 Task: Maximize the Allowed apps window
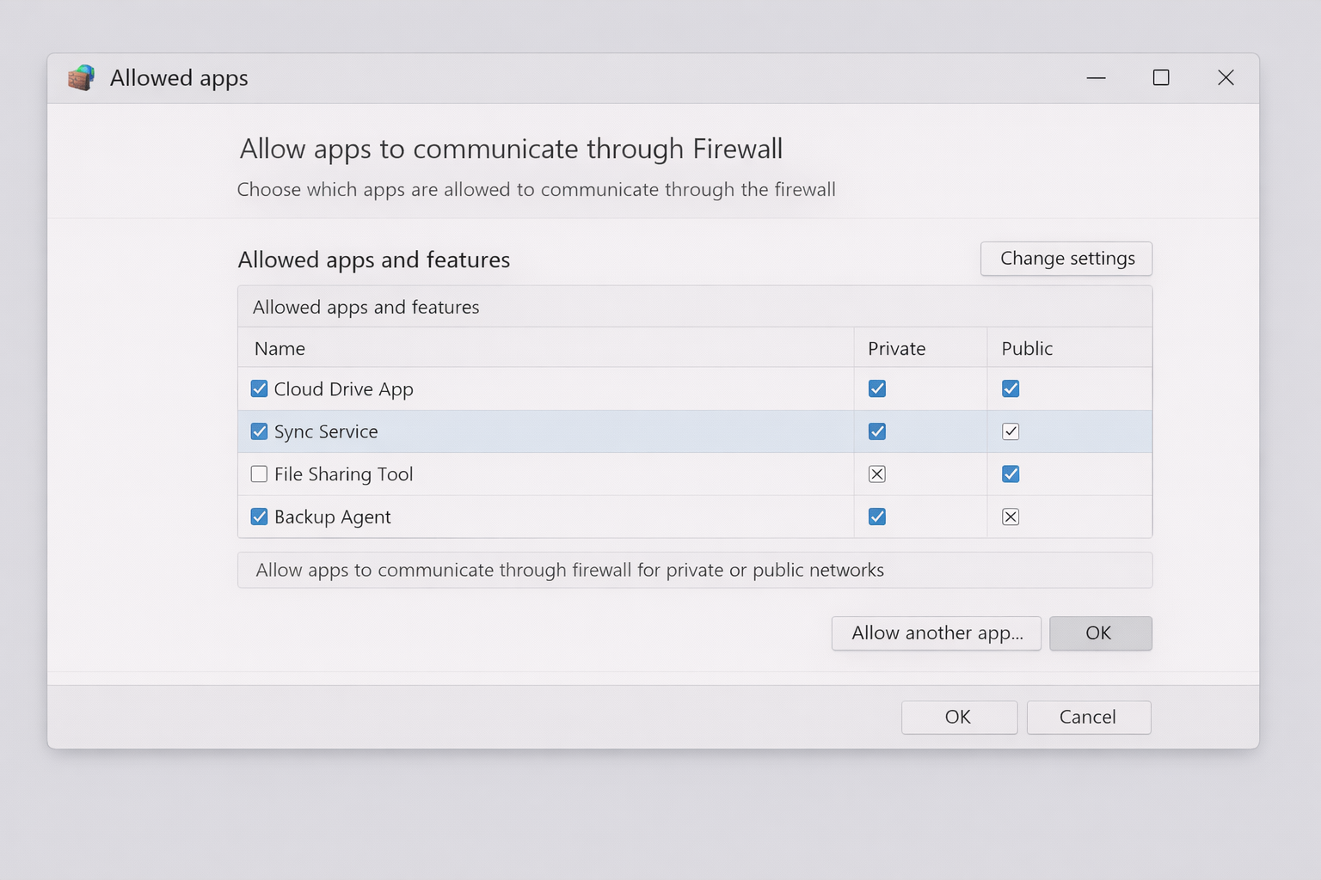[x=1161, y=78]
